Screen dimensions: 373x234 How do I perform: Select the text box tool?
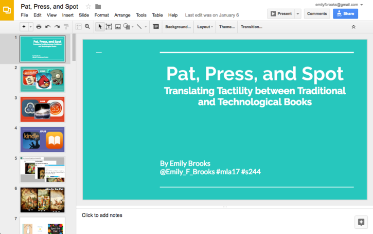tap(109, 27)
